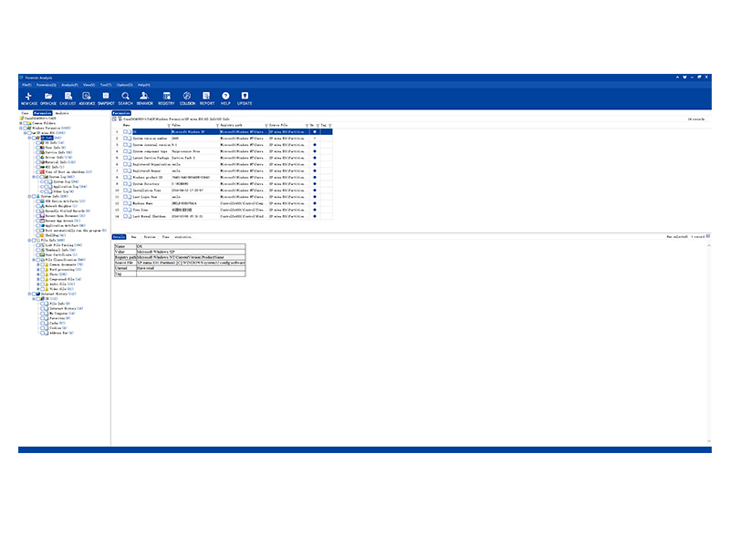The image size is (730, 547).
Task: Take a SNAPSHOT from the toolbar
Action: [106, 98]
